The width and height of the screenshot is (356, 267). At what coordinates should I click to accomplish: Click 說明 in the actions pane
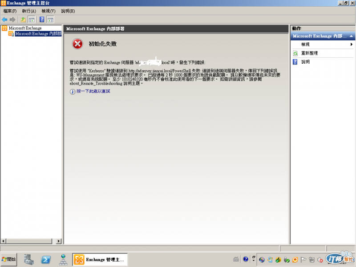305,62
